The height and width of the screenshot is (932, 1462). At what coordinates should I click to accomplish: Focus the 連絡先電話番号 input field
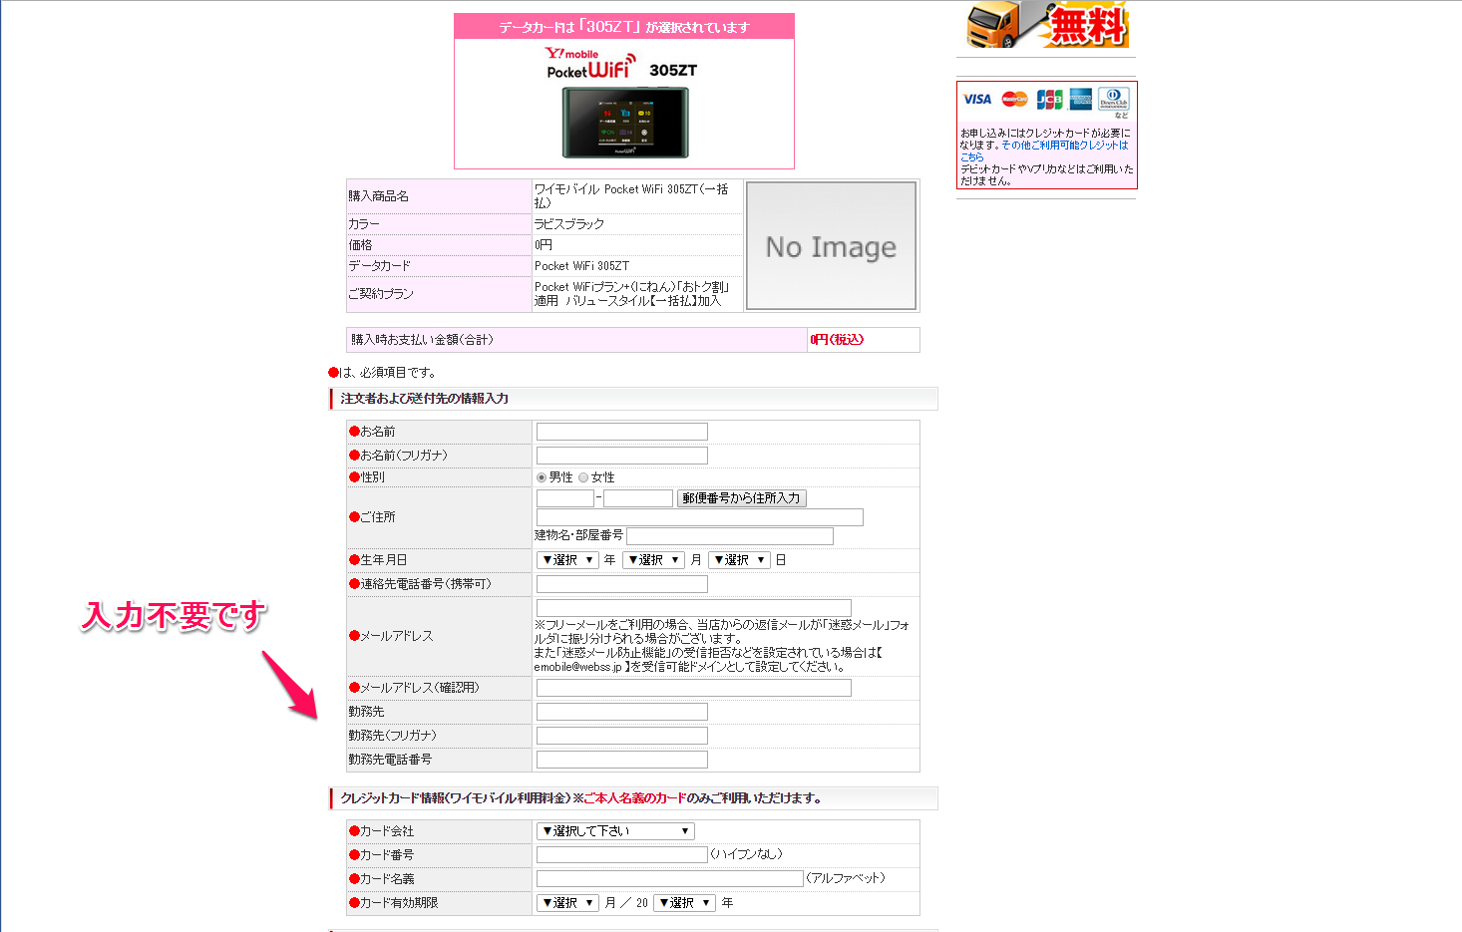622,584
